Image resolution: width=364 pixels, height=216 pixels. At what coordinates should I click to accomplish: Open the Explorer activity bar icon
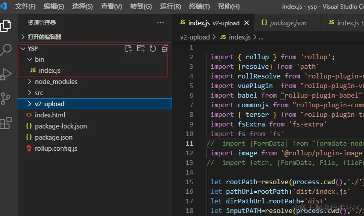click(x=6, y=25)
